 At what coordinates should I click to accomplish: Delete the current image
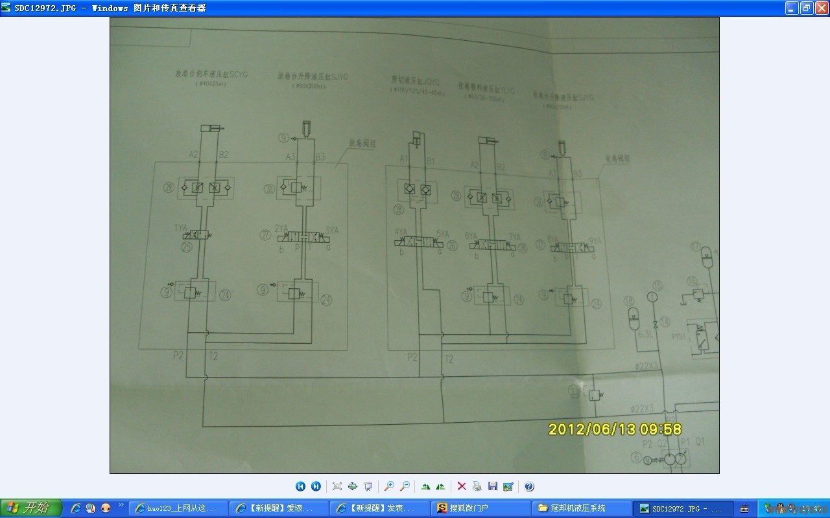click(x=462, y=486)
